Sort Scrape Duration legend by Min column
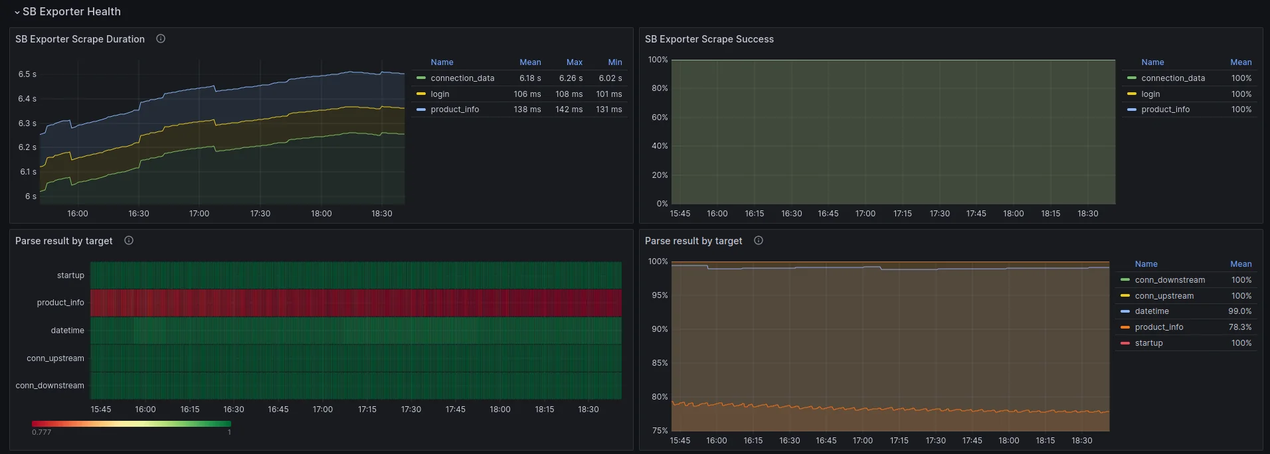This screenshot has width=1270, height=454. tap(615, 62)
